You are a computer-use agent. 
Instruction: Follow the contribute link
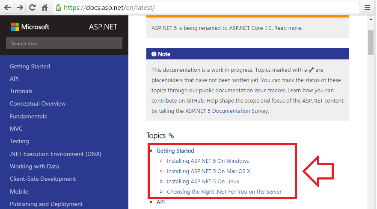click(x=164, y=101)
